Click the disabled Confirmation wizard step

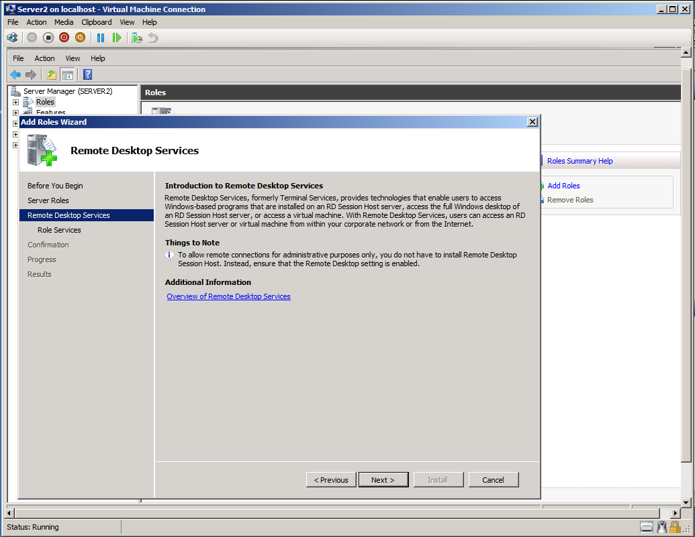pyautogui.click(x=48, y=245)
